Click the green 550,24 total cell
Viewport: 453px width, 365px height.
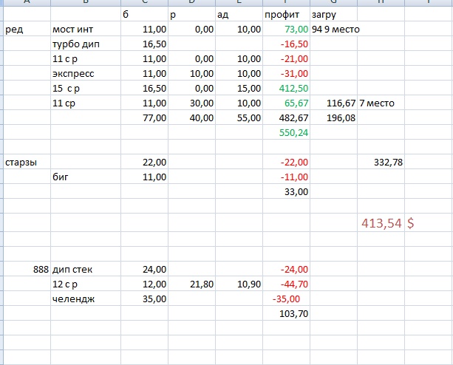(286, 132)
